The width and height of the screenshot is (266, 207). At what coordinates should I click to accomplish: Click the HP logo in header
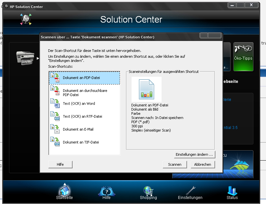pos(26,19)
